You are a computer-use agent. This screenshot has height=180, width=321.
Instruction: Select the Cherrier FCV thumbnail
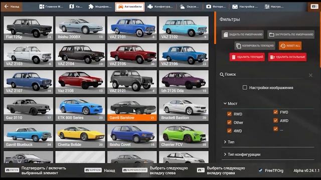[184, 135]
